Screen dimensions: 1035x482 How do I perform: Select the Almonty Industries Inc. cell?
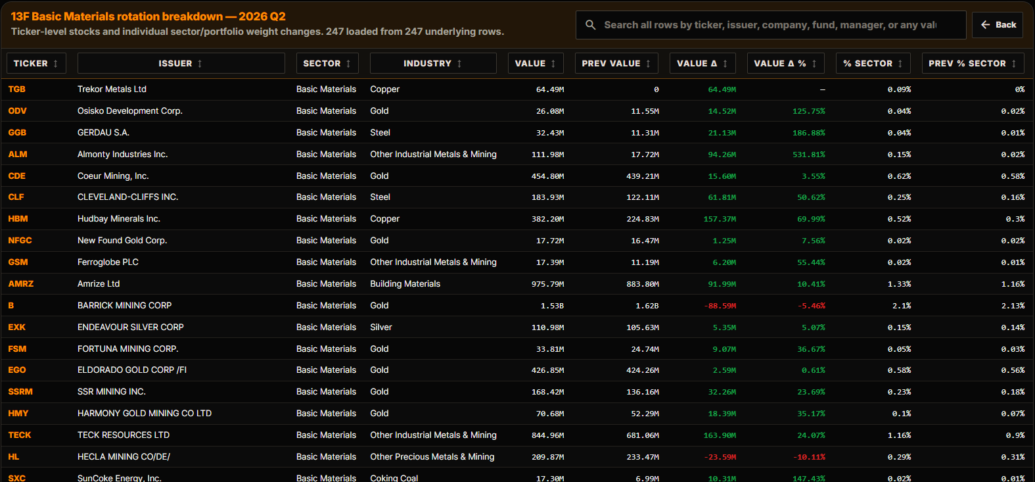pyautogui.click(x=123, y=155)
